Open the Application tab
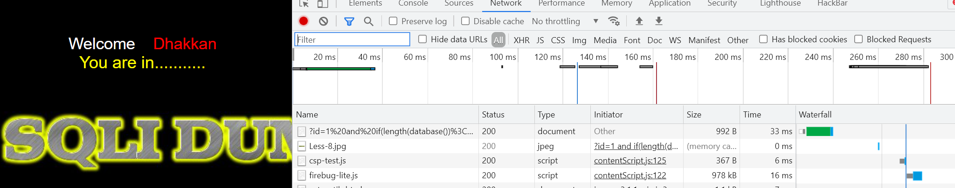Image resolution: width=955 pixels, height=188 pixels. tap(669, 4)
